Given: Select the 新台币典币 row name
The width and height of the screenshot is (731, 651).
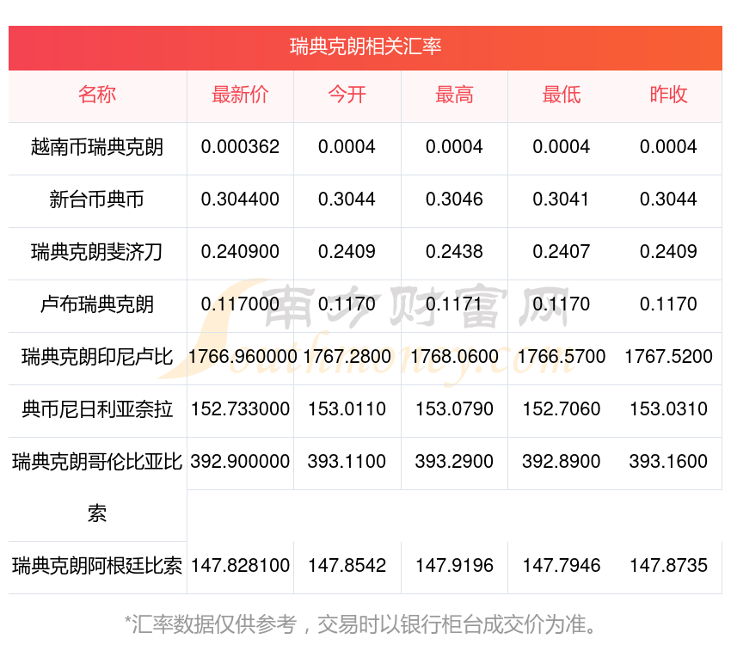Looking at the screenshot, I should click(x=97, y=200).
